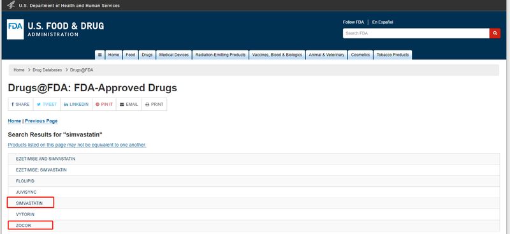This screenshot has height=234, width=510.
Task: Pin it on Pinterest
Action: point(104,105)
